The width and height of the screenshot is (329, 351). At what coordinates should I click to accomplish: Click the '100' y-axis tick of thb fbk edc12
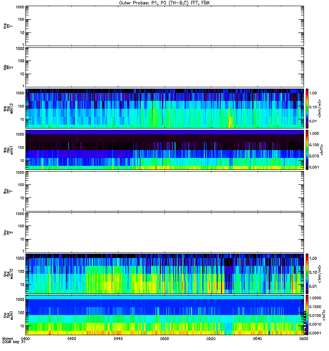point(21,106)
